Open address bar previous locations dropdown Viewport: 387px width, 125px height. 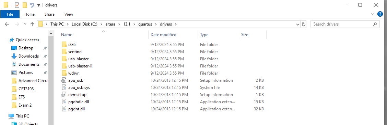(298, 24)
